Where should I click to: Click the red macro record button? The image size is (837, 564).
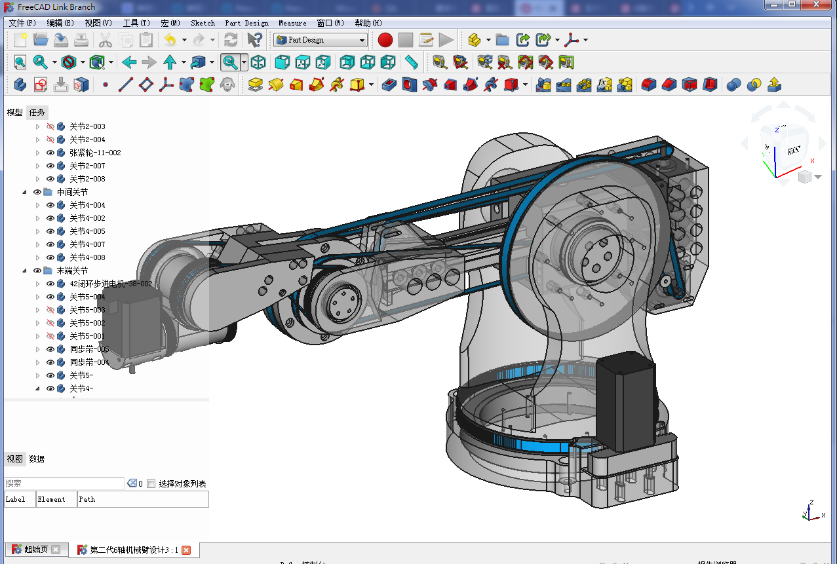[385, 40]
